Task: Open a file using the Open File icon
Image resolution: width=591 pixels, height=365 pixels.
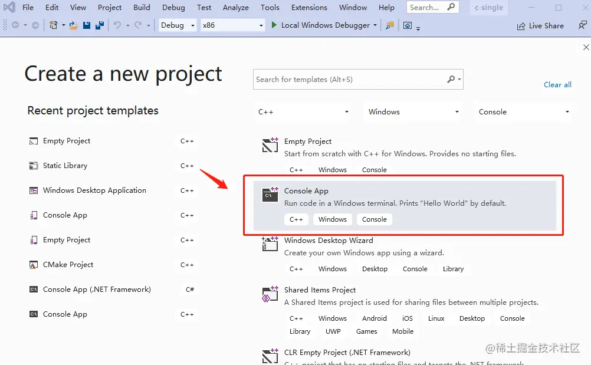Action: (74, 25)
